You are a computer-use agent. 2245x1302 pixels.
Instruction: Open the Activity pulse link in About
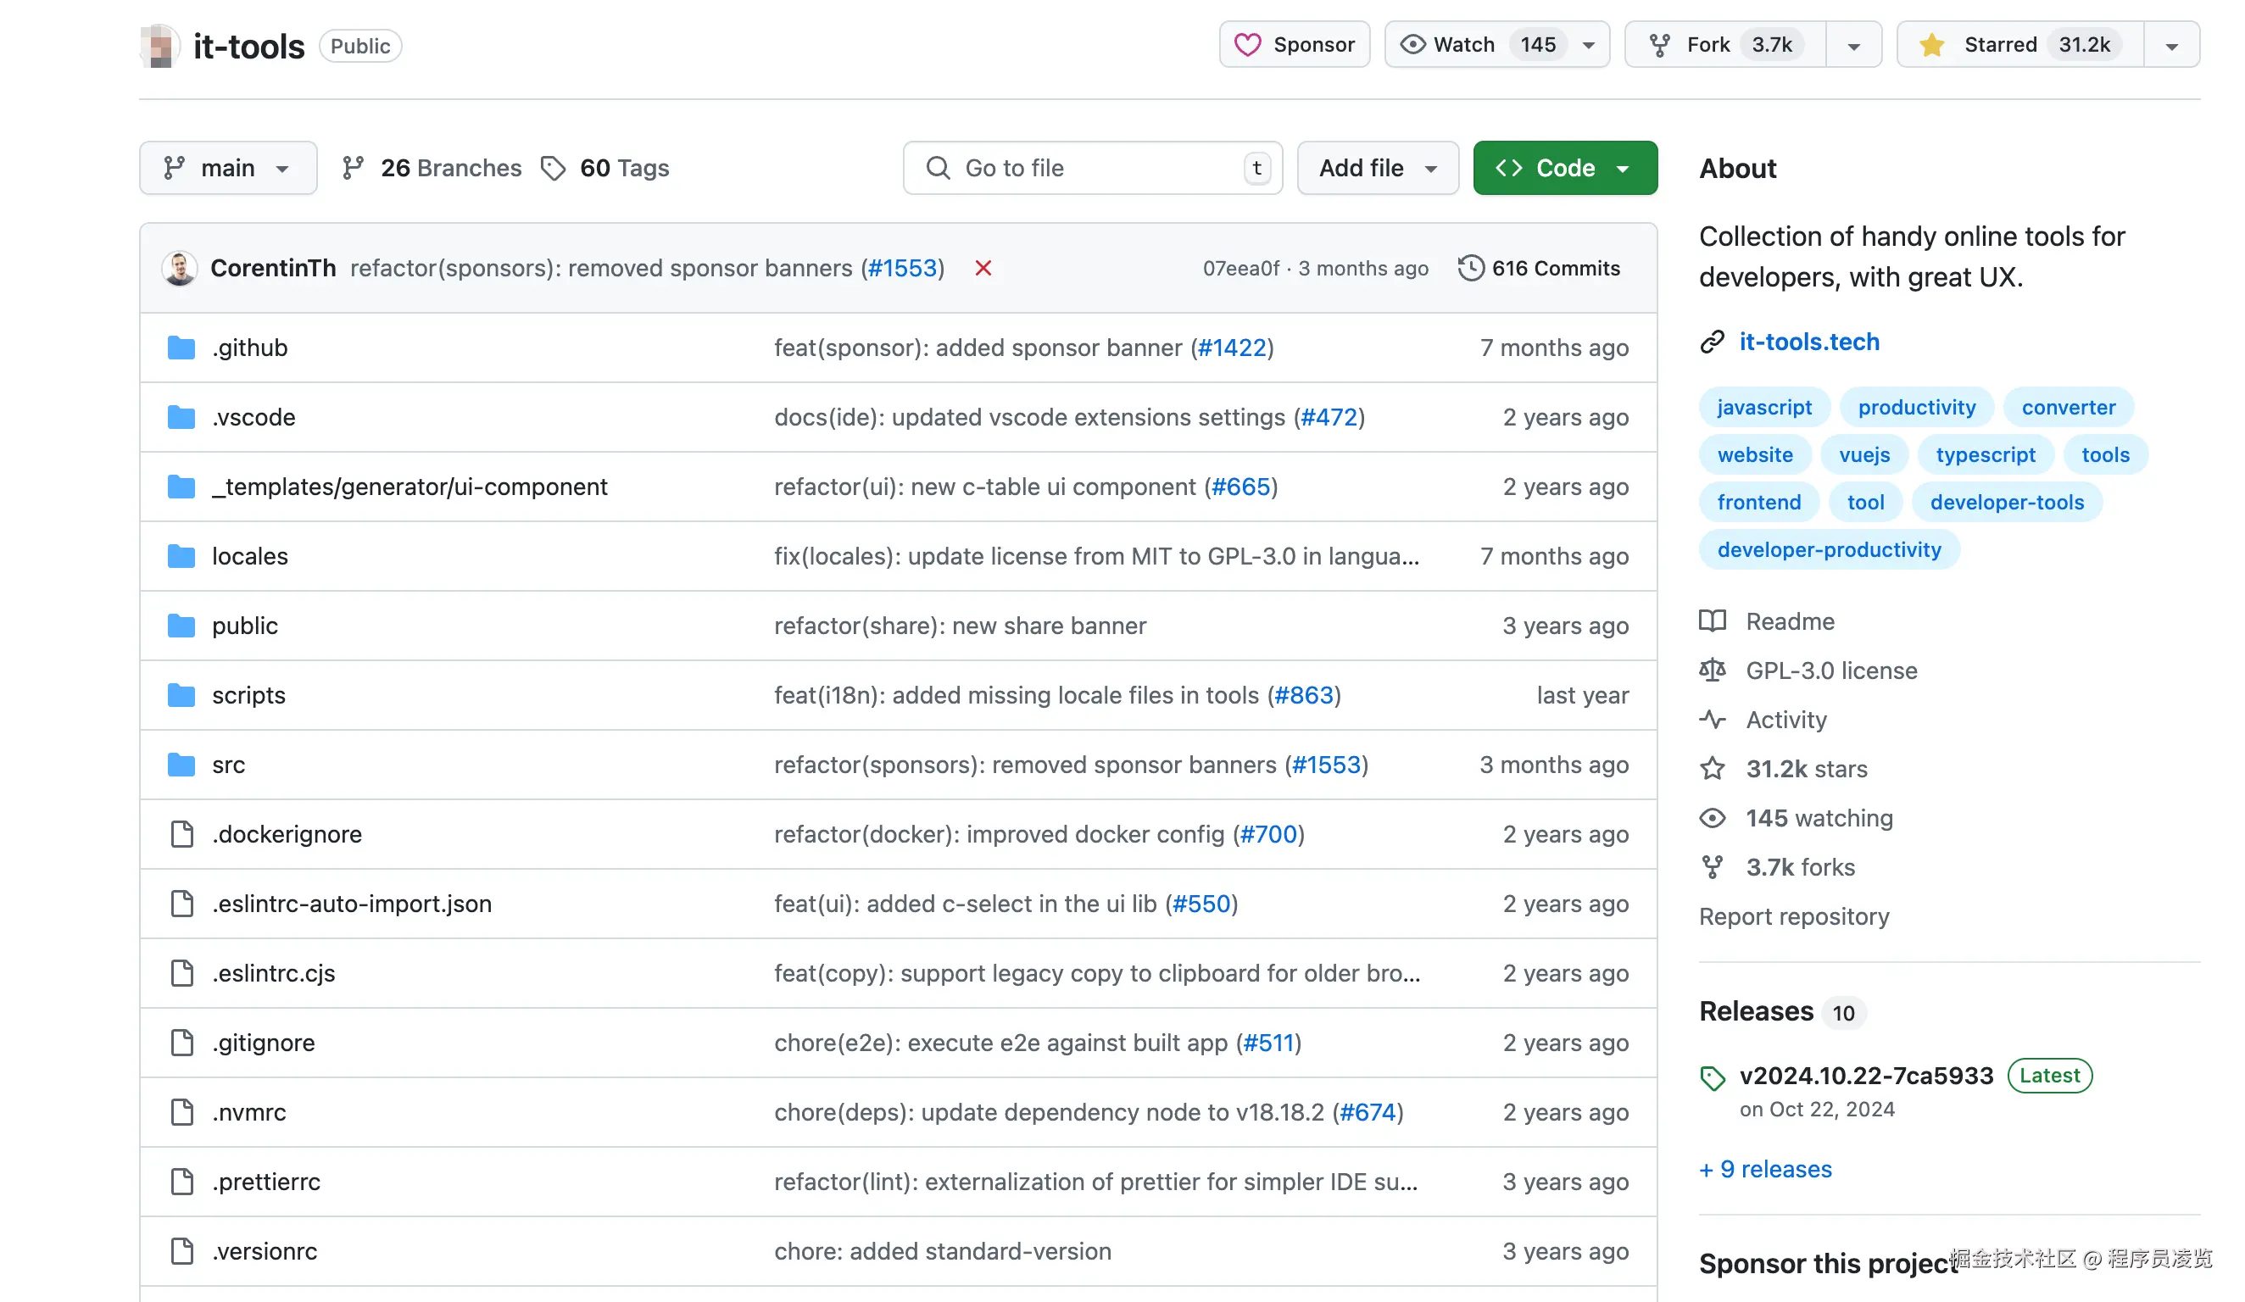(x=1785, y=720)
